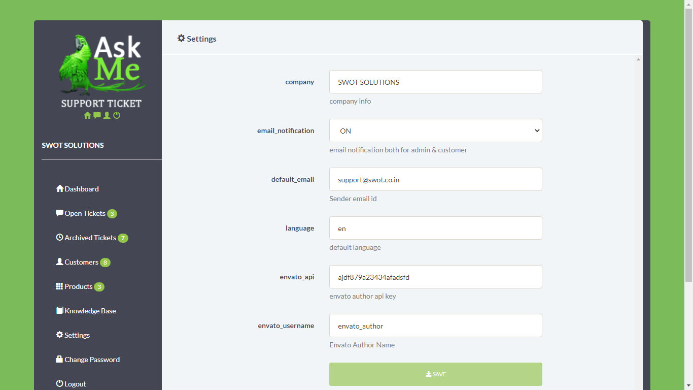
Task: Click the small green user icon under logo
Action: tap(107, 115)
